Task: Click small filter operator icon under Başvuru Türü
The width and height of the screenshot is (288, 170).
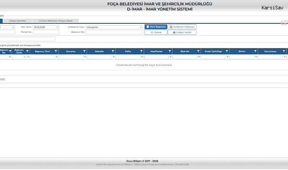Action: tap(57, 57)
